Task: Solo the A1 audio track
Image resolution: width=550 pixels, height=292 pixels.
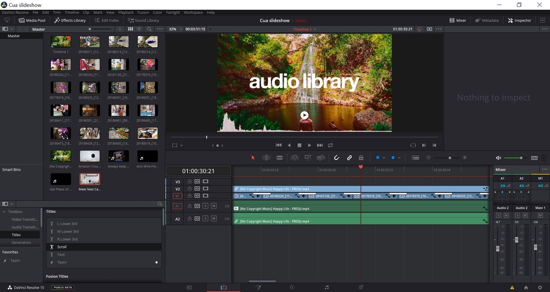Action: pos(205,206)
